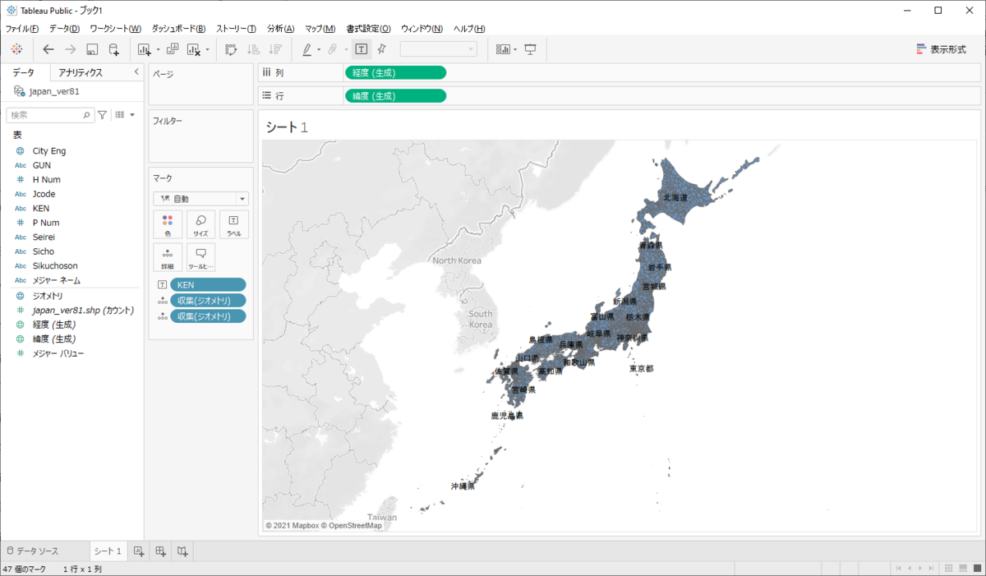Image resolution: width=986 pixels, height=576 pixels.
Task: Open the mark type 自動 dropdown
Action: pyautogui.click(x=200, y=199)
